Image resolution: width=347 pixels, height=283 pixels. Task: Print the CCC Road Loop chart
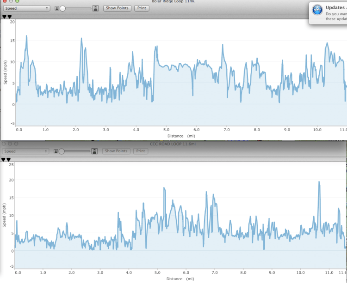pyautogui.click(x=141, y=151)
